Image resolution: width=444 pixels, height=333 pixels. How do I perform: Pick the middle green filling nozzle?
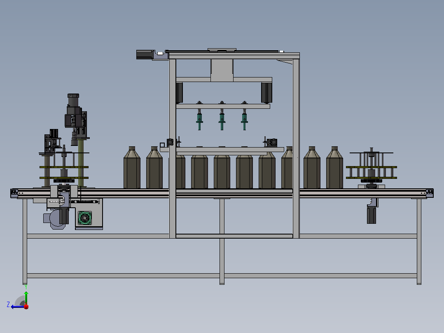coord(222,119)
